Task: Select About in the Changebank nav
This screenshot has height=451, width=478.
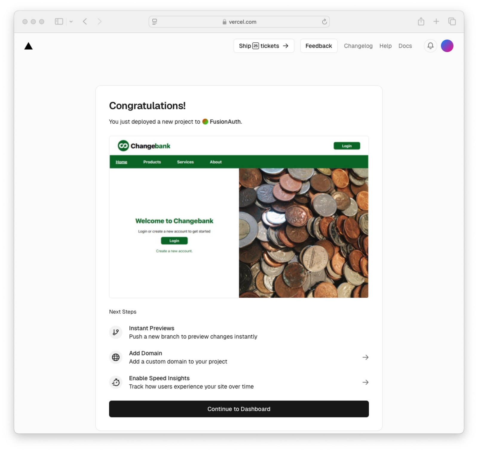Action: (x=215, y=162)
